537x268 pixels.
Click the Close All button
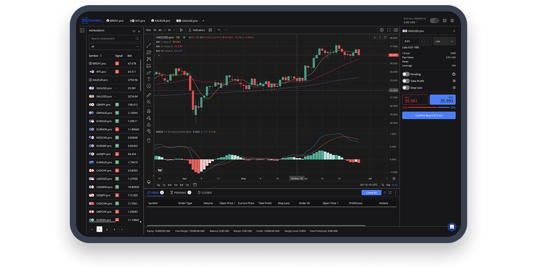(372, 193)
